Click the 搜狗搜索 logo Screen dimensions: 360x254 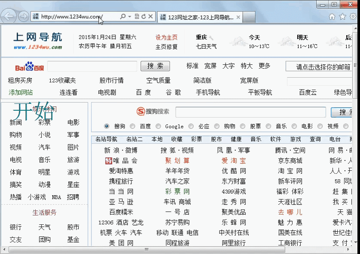153,112
